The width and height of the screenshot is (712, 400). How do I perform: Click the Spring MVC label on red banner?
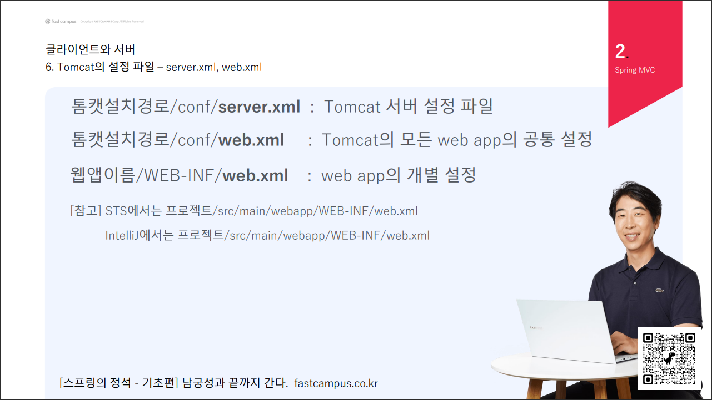[635, 70]
